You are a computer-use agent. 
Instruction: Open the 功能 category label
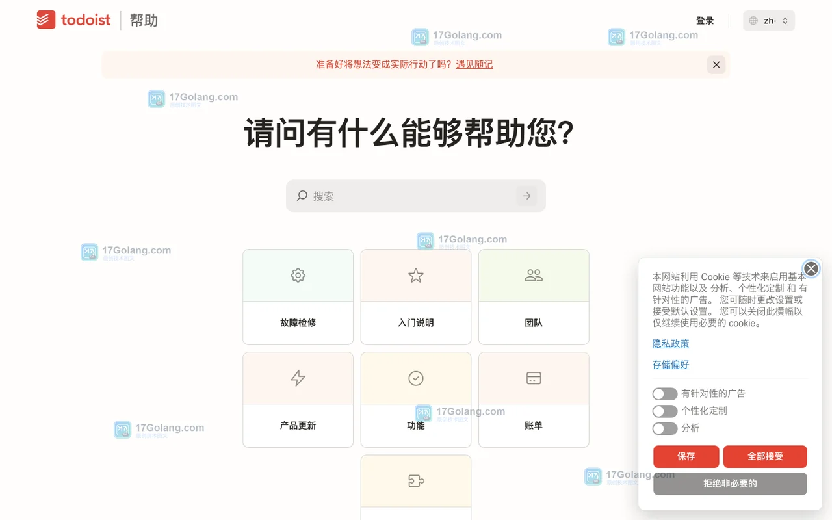coord(416,426)
